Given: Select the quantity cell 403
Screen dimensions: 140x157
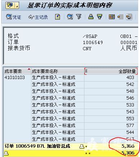Looking at the screenshot, I should pyautogui.click(x=111, y=78).
